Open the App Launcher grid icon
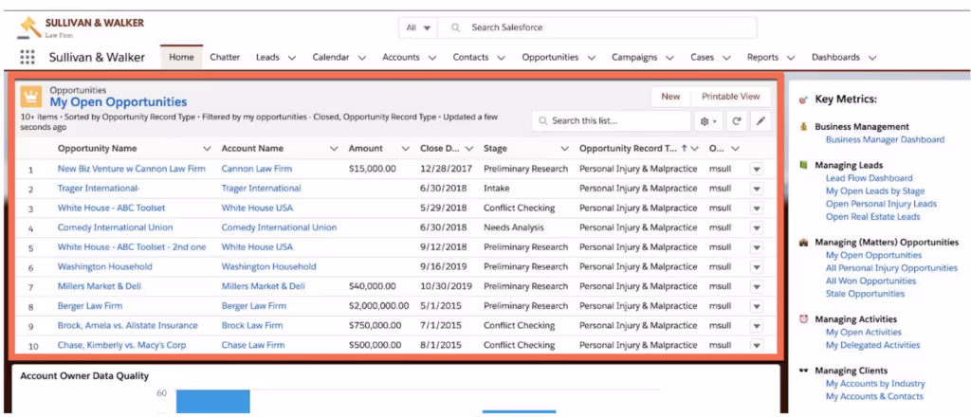The height and width of the screenshot is (417, 971). point(27,58)
